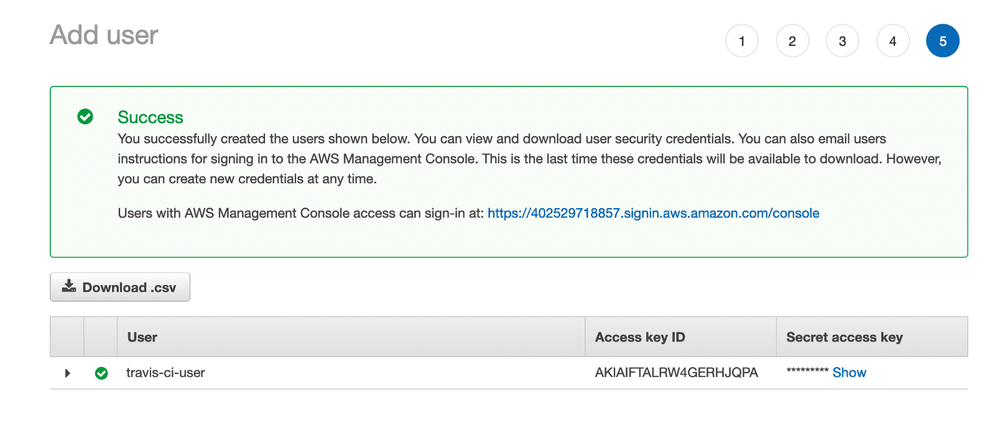Click the travis-ci-user name
The width and height of the screenshot is (995, 441).
(x=165, y=373)
